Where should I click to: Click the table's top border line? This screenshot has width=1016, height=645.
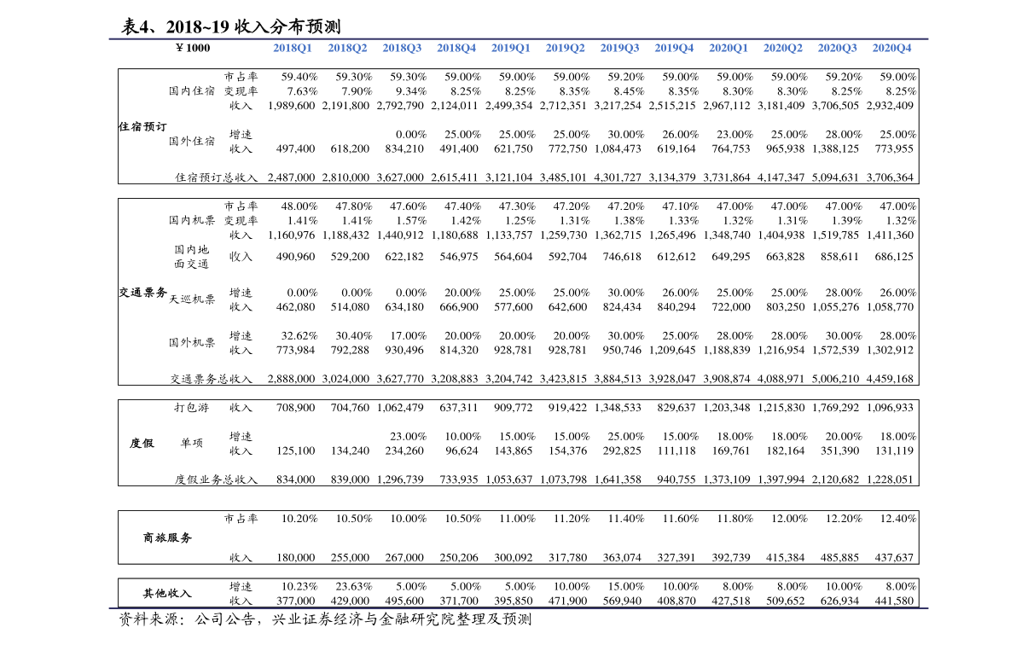[x=518, y=38]
